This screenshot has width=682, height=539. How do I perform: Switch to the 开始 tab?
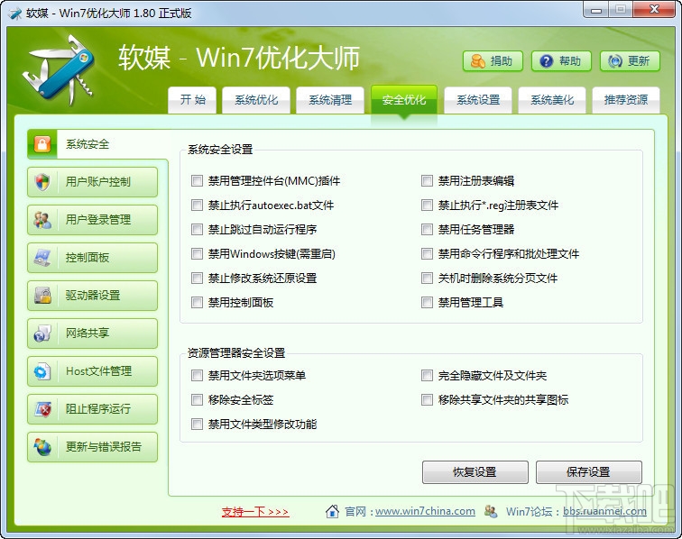tap(192, 100)
